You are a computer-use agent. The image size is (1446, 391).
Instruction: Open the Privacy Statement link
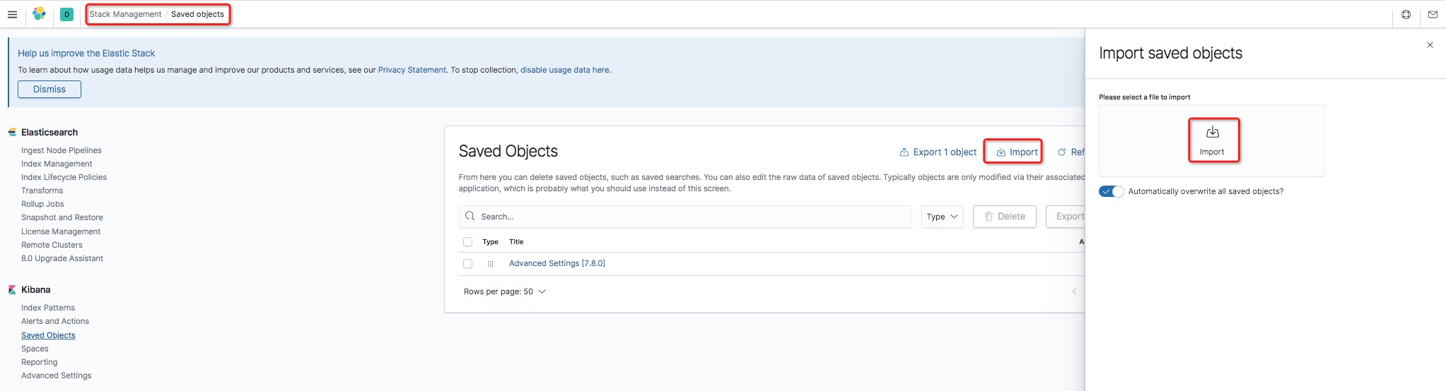coord(412,70)
